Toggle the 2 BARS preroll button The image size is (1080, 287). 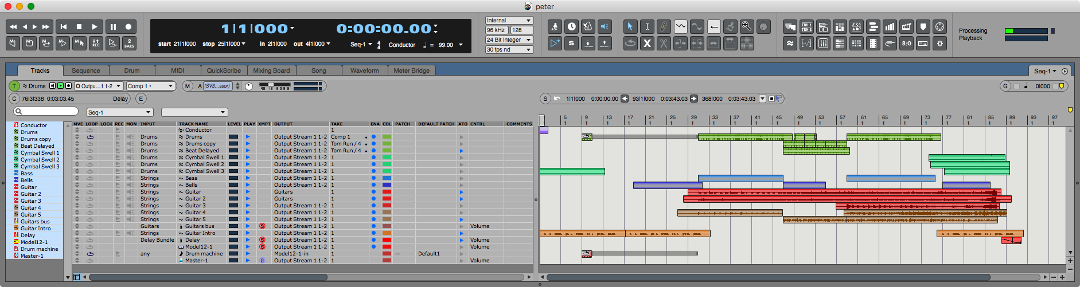129,43
